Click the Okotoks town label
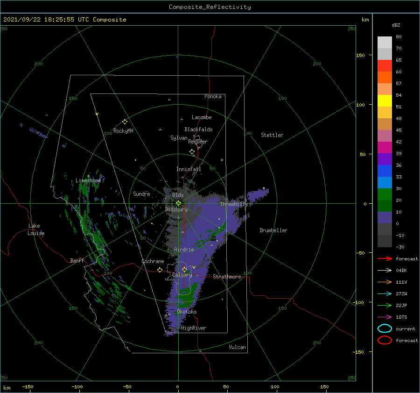This screenshot has width=420, height=393. coord(187,312)
